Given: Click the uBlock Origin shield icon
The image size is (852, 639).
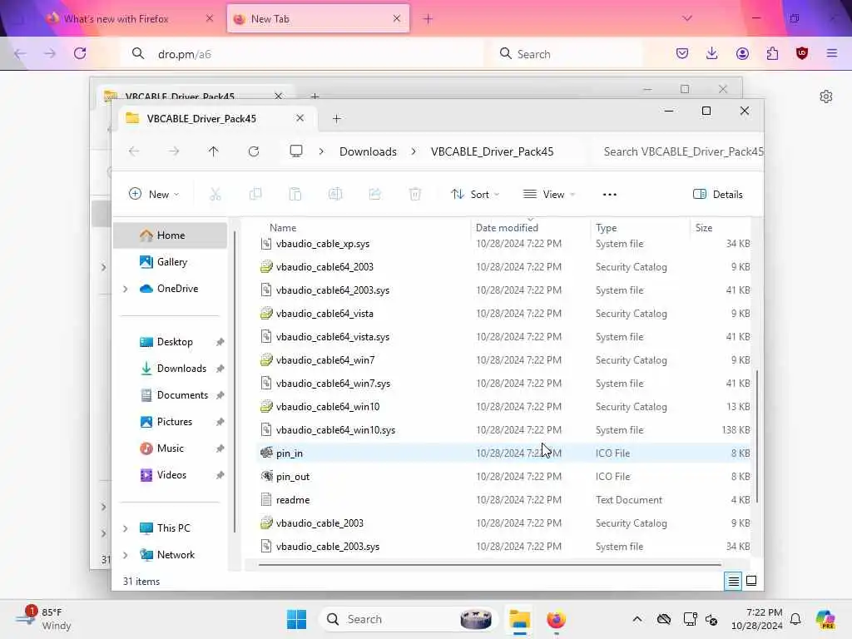Looking at the screenshot, I should click(802, 53).
